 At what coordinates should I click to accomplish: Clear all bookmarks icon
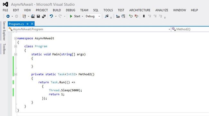pos(160,16)
